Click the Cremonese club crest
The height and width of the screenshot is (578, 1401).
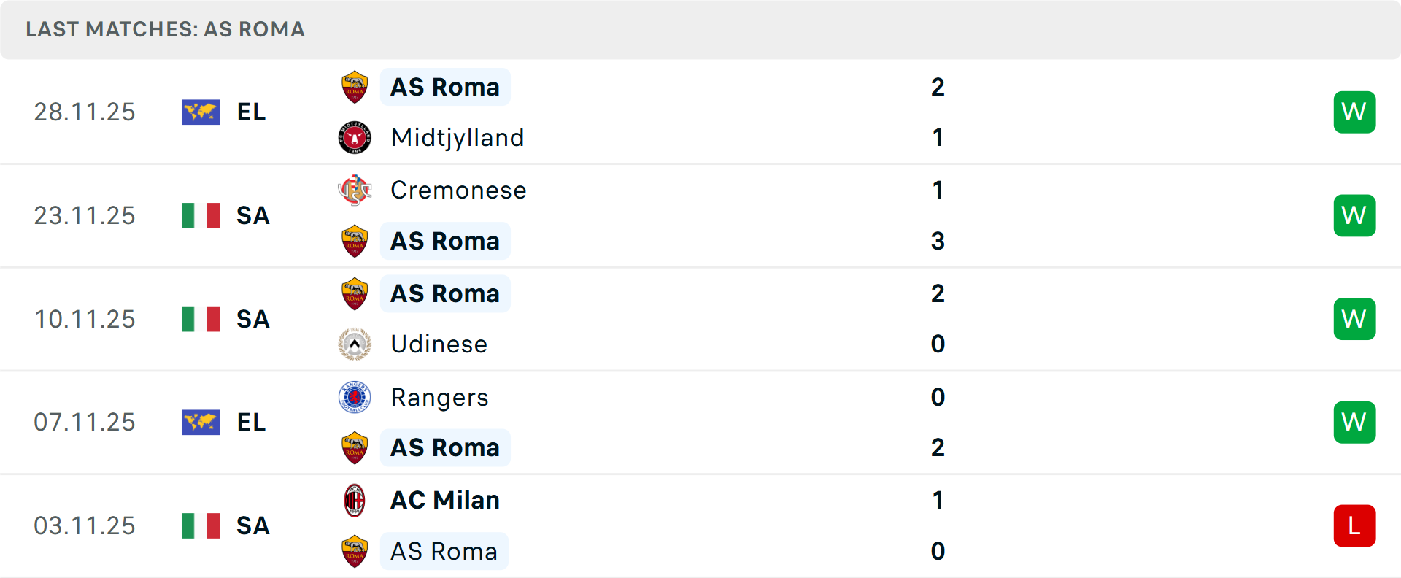pyautogui.click(x=355, y=190)
